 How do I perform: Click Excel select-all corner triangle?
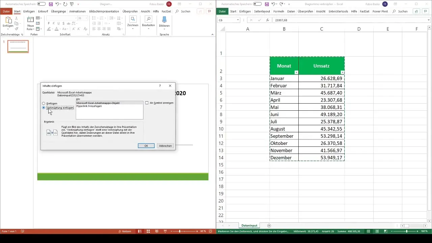click(222, 29)
